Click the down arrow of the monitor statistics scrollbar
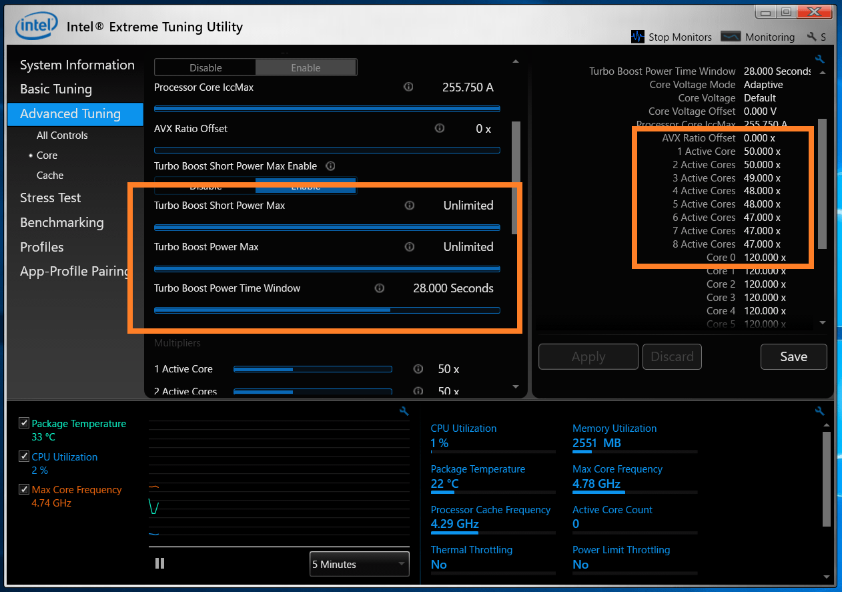This screenshot has width=842, height=592. coord(827,577)
